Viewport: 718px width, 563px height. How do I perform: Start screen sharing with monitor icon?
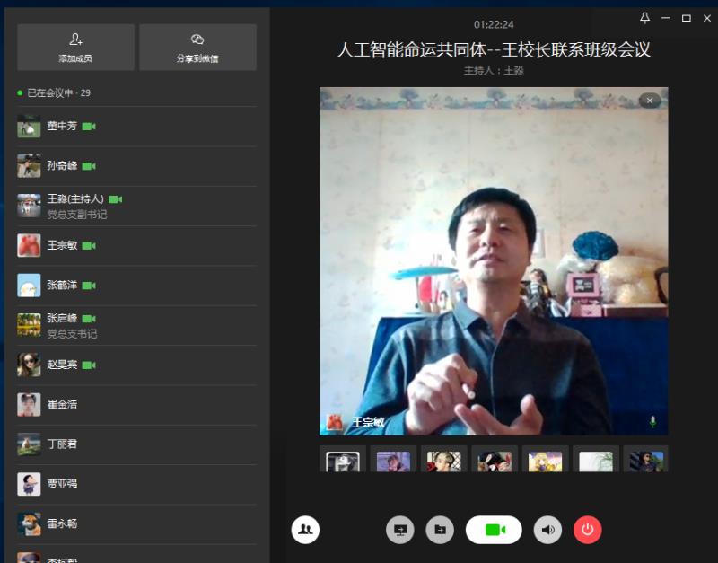tap(400, 530)
